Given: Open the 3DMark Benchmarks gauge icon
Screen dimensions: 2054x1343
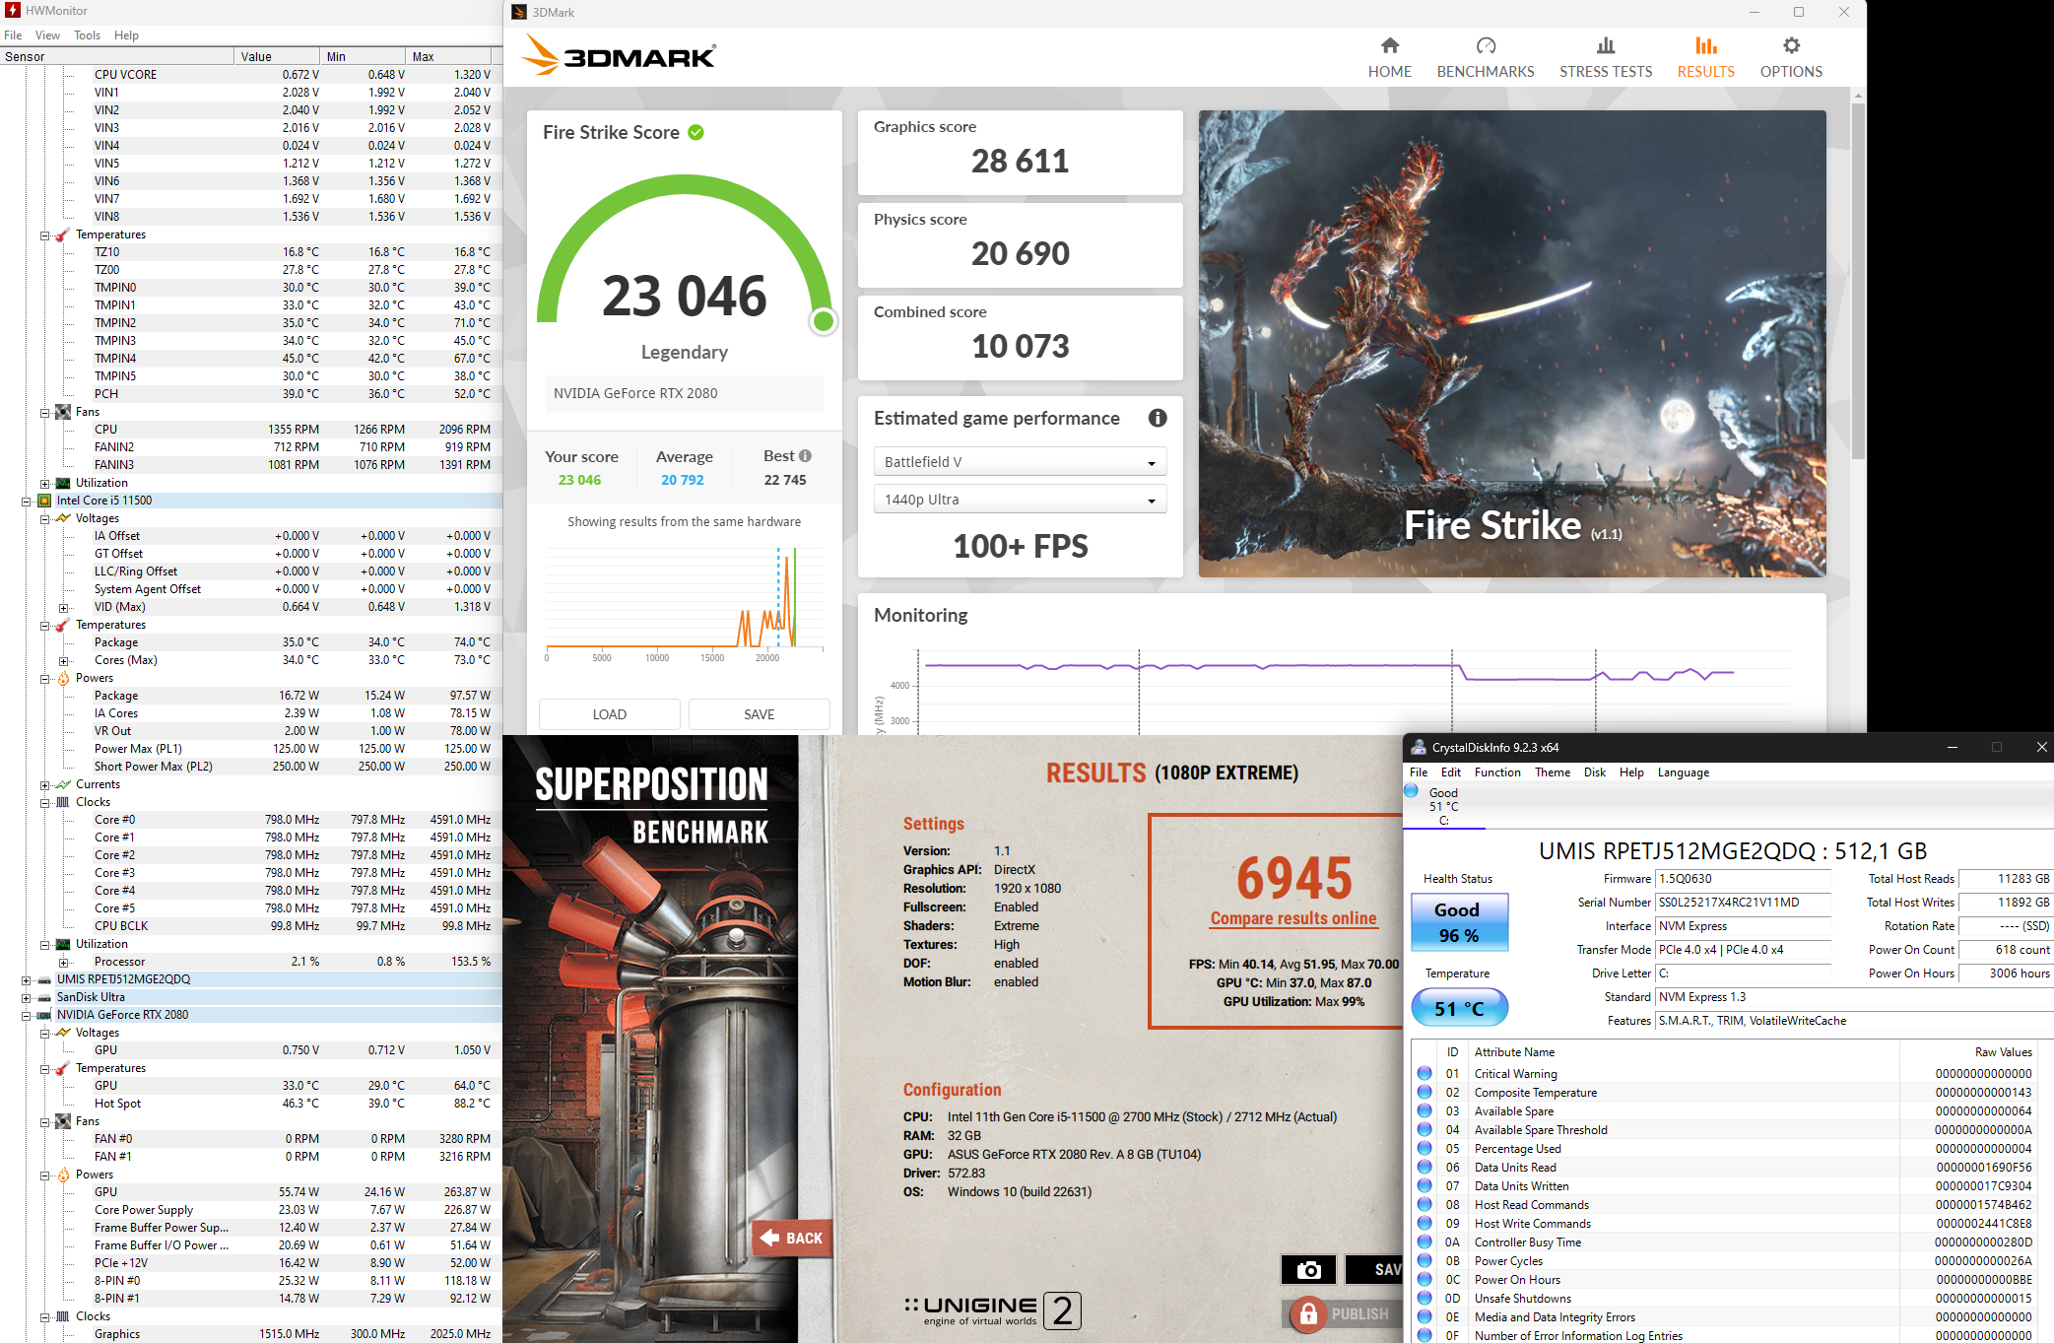Looking at the screenshot, I should [1486, 45].
